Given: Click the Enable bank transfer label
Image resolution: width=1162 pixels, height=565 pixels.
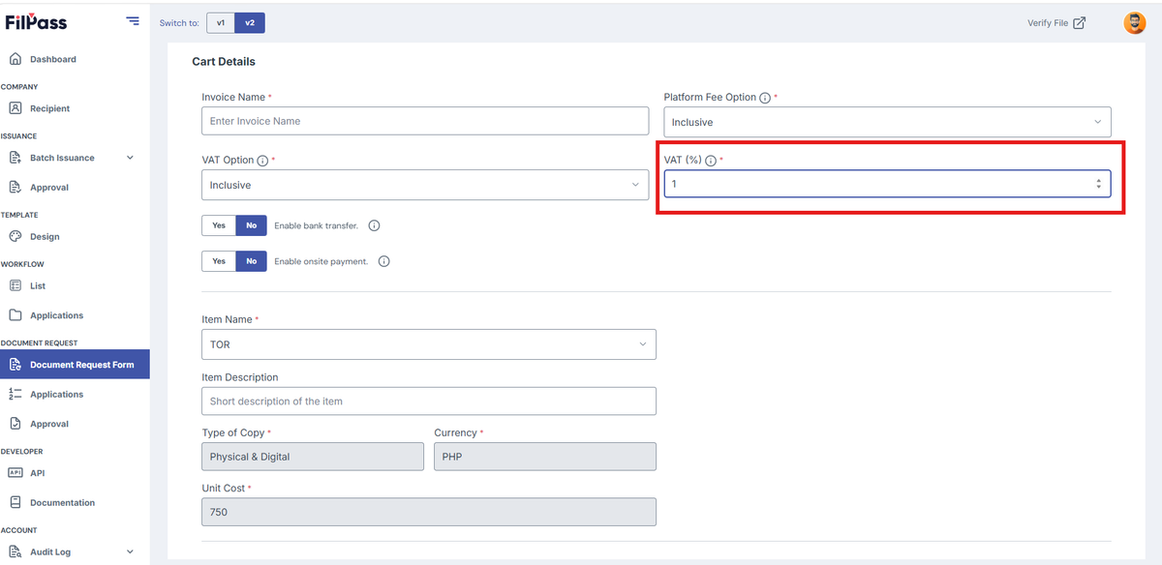Looking at the screenshot, I should [316, 225].
